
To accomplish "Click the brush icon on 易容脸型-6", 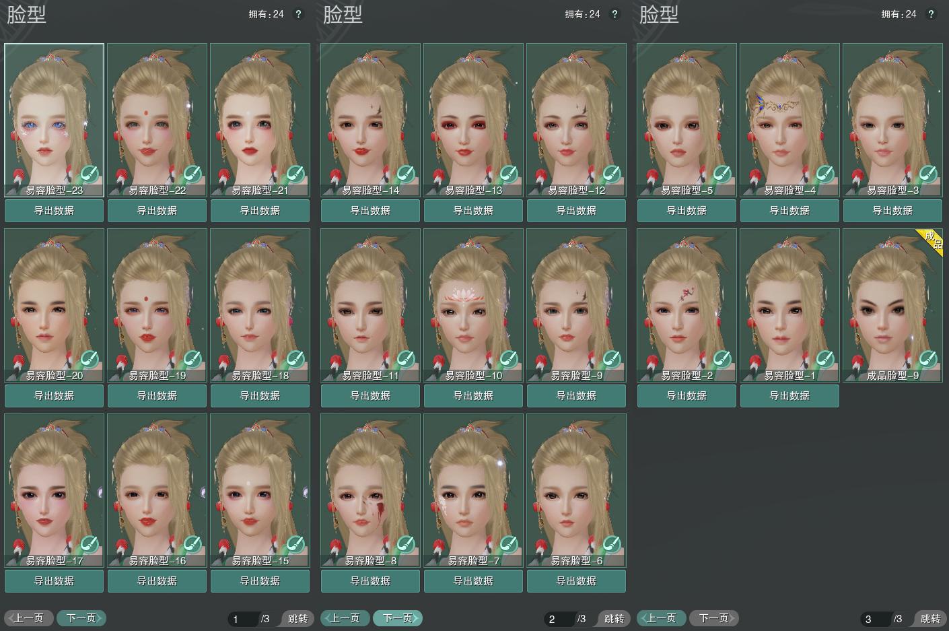I will [x=612, y=545].
